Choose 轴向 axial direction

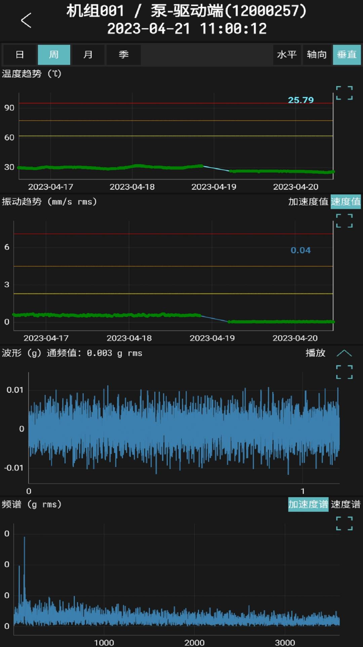point(317,55)
